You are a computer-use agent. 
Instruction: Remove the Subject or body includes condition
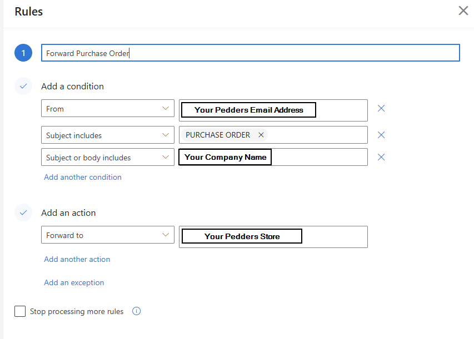click(x=381, y=157)
